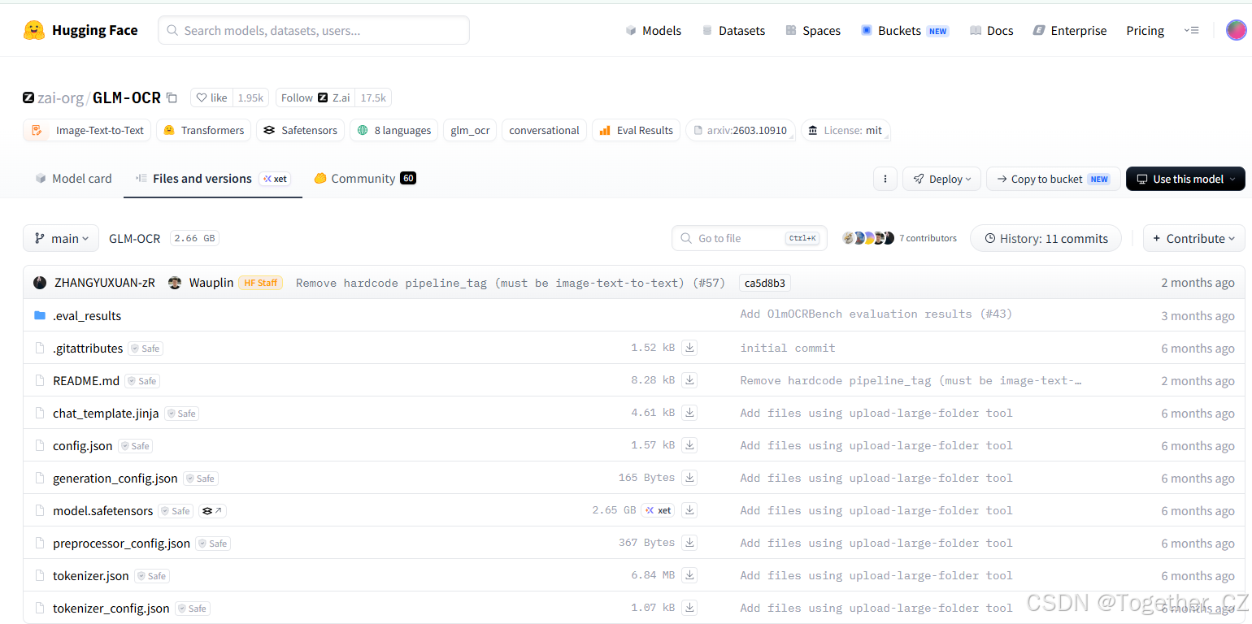Open Spaces in top navigation

pyautogui.click(x=813, y=31)
